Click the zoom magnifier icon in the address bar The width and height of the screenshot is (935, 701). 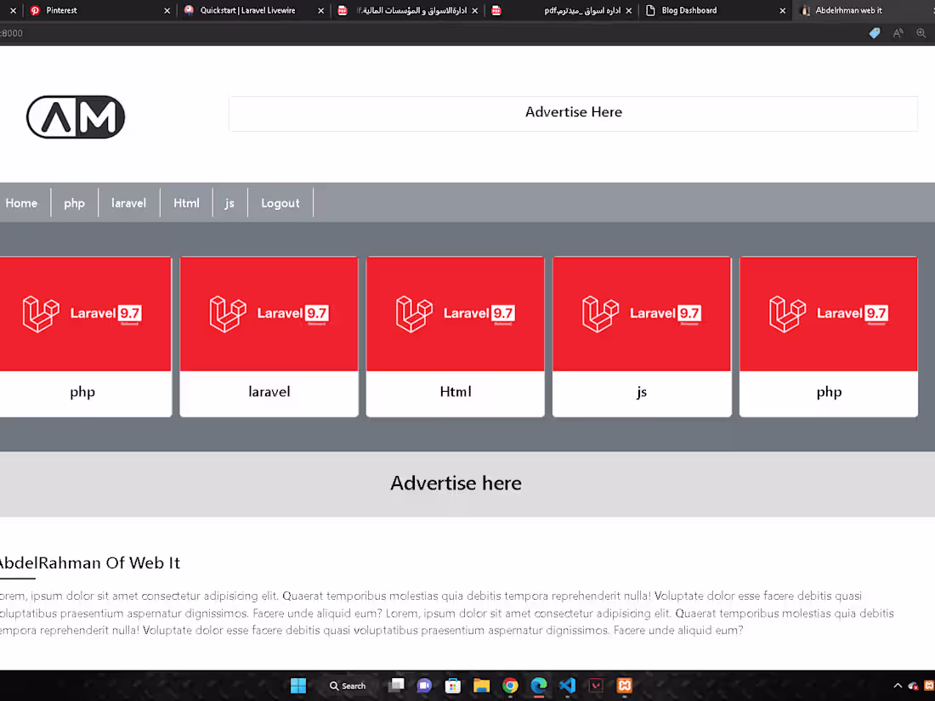point(921,33)
